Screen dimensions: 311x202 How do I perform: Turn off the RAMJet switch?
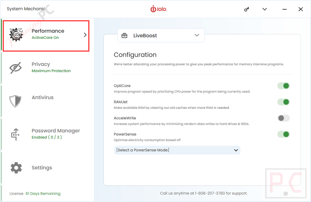point(283,102)
